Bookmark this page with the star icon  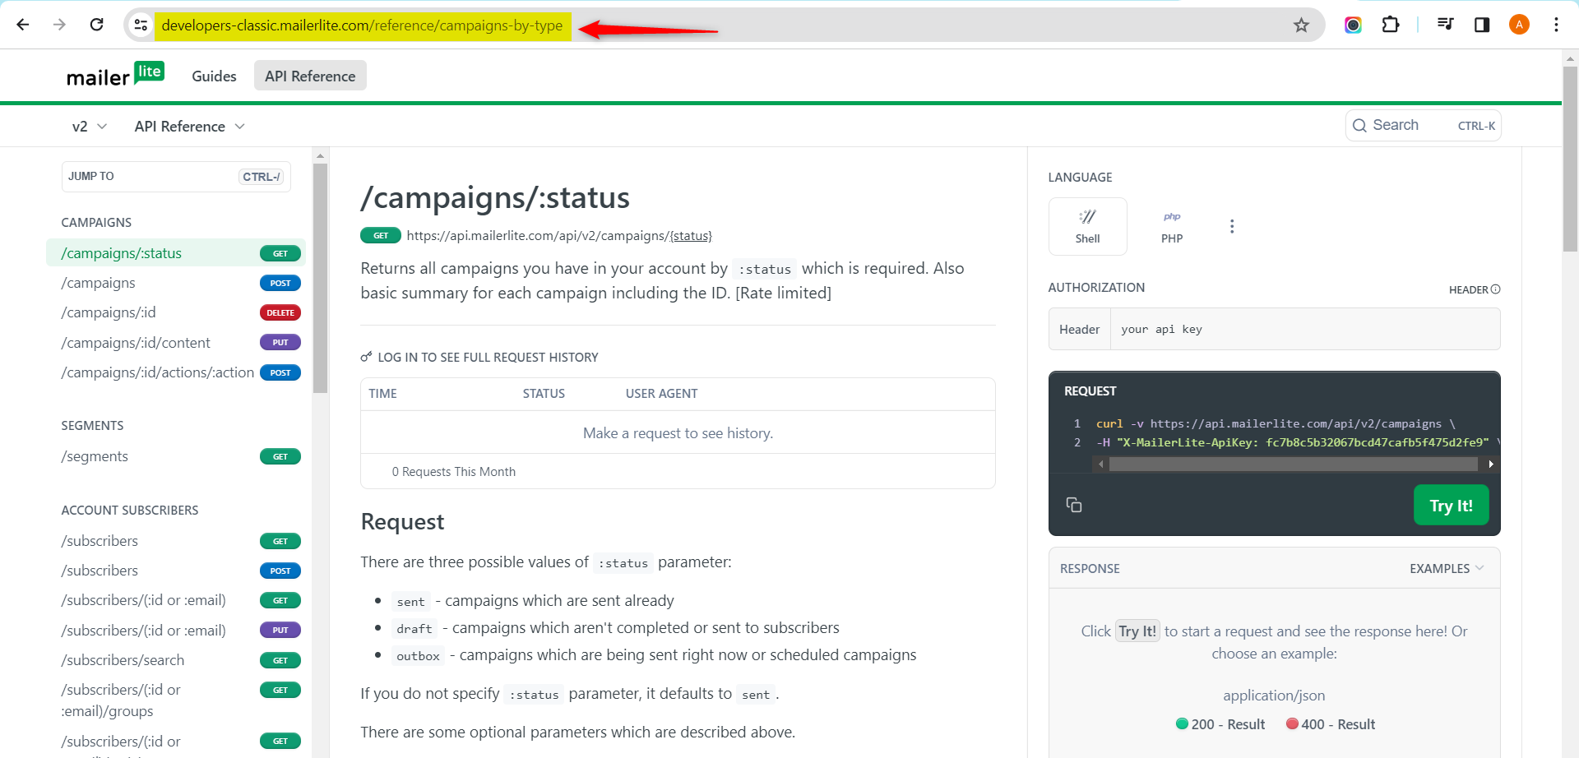tap(1301, 25)
